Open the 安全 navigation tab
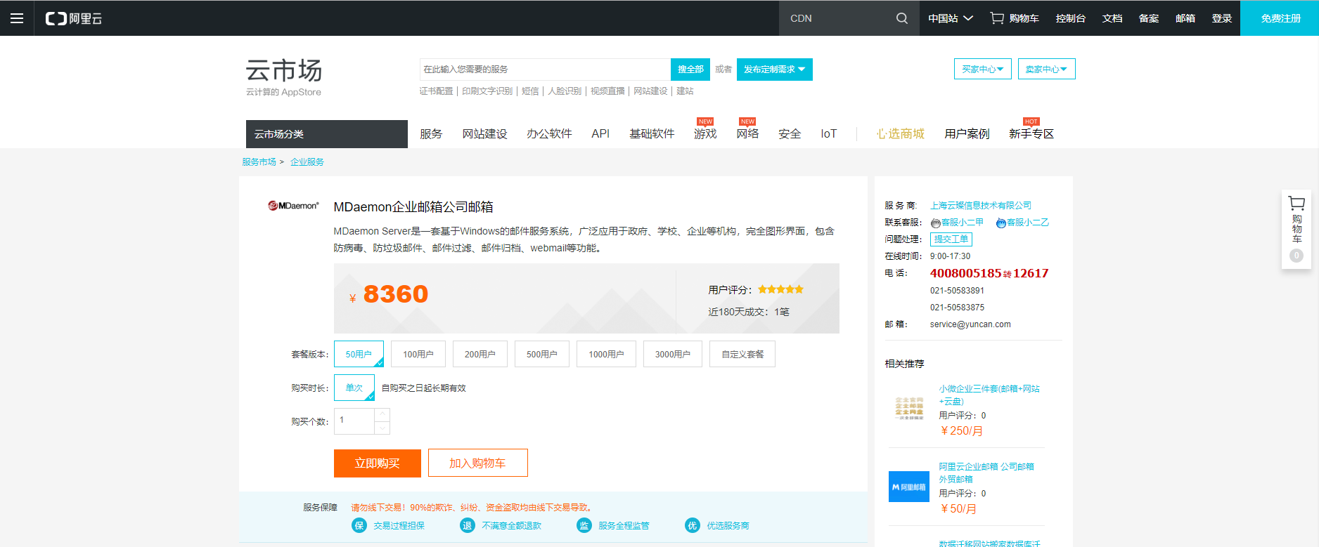Screen dimensions: 1319x547 [790, 133]
